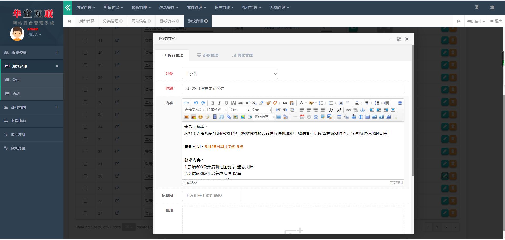Choose font color with the A button

(301, 103)
